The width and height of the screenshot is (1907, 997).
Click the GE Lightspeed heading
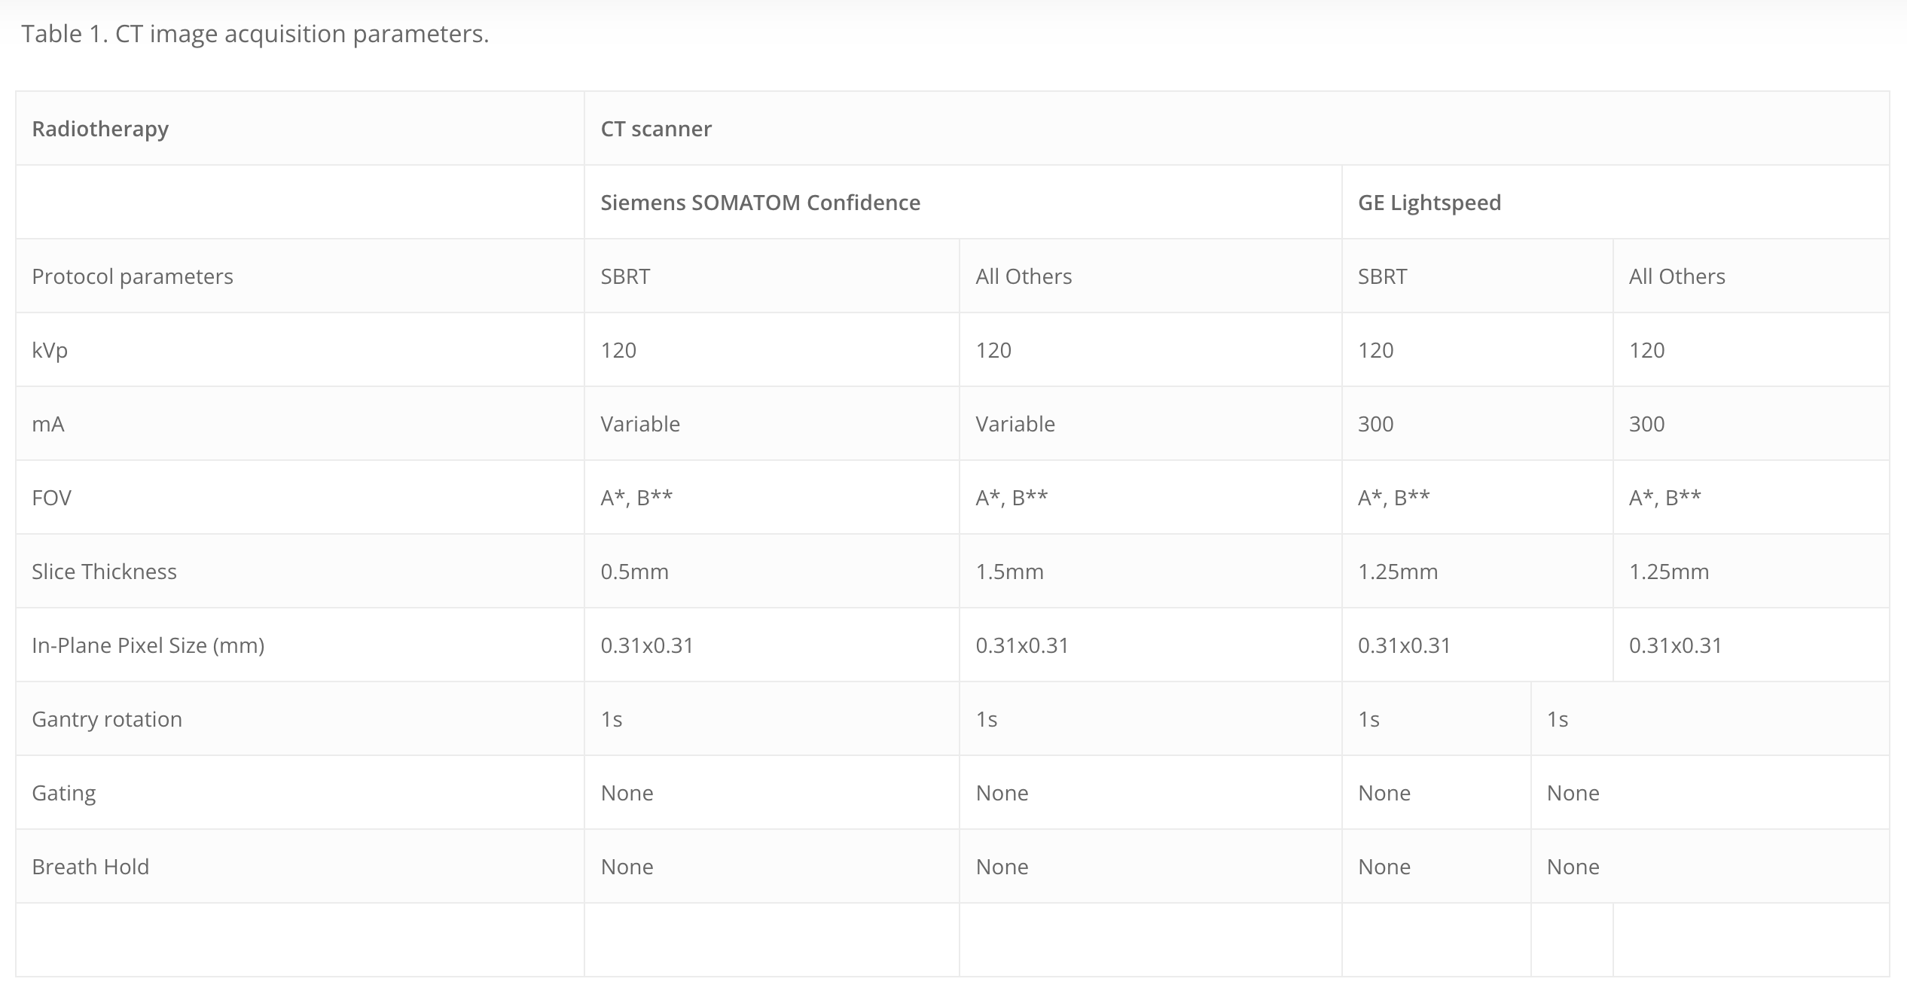[1429, 203]
